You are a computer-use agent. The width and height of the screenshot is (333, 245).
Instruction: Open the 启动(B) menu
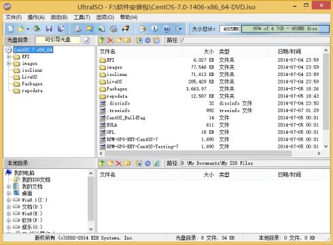tap(59, 18)
